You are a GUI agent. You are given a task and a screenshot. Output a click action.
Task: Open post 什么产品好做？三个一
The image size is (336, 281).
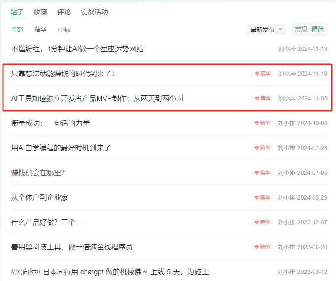pyautogui.click(x=47, y=222)
